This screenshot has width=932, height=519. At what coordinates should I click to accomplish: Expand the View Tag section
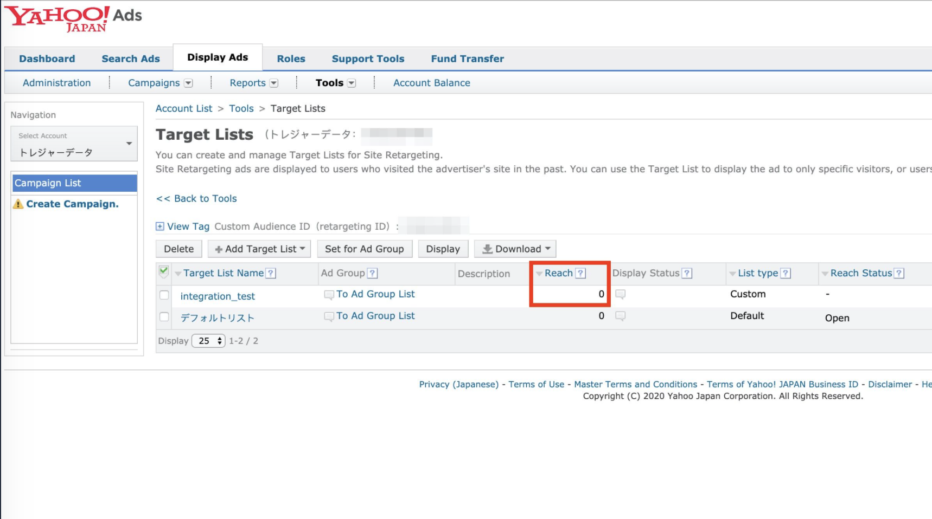(160, 226)
